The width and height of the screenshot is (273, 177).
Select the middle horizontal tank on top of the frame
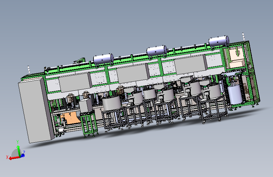tap(157, 51)
